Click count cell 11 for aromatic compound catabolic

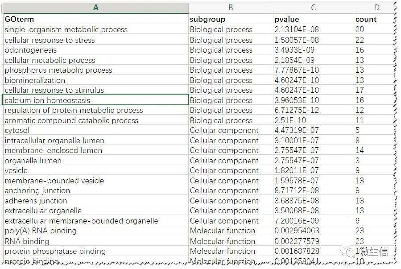click(375, 120)
